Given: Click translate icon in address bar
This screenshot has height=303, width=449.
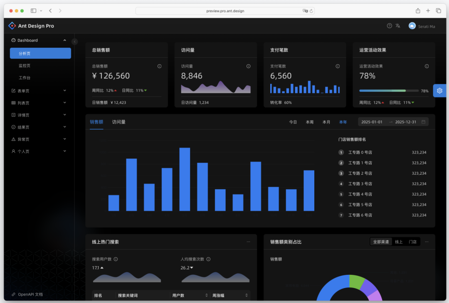Looking at the screenshot, I should coord(305,11).
